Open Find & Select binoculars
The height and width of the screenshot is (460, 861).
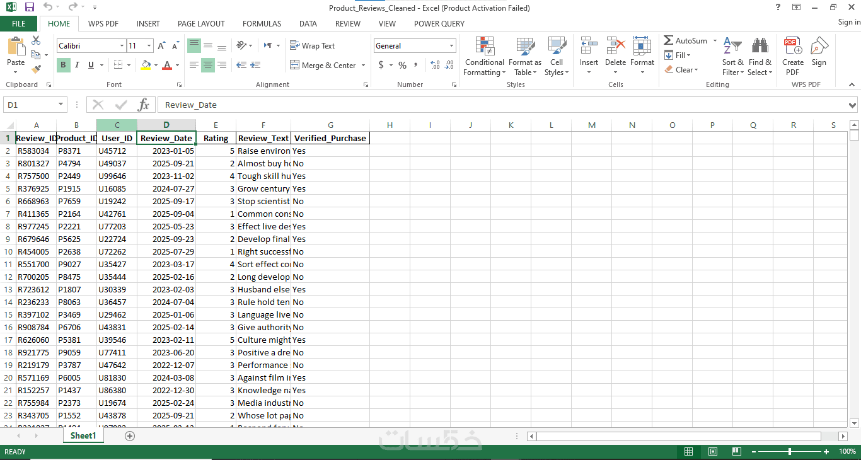(x=760, y=56)
